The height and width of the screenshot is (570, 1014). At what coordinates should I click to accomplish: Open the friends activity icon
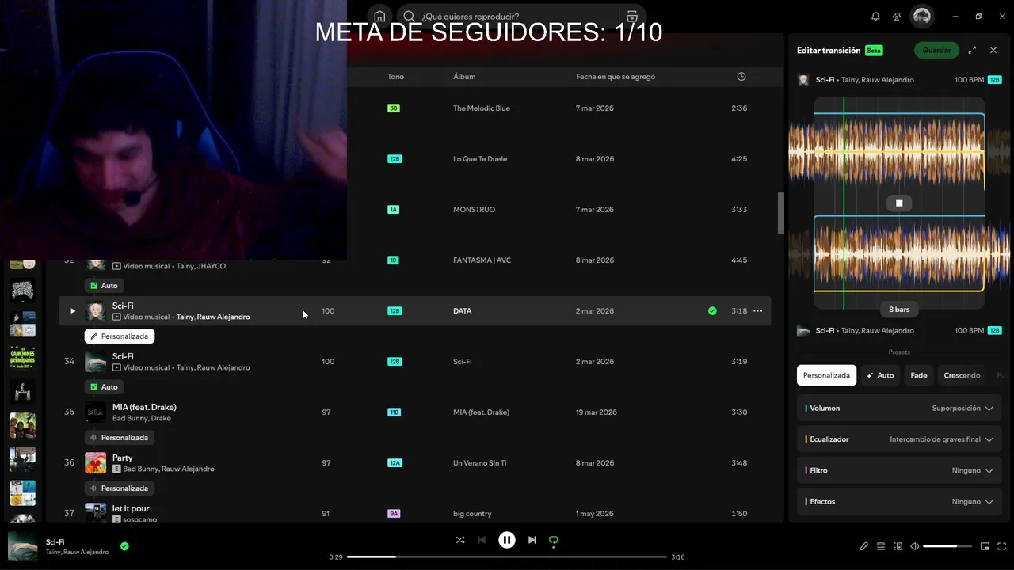pos(896,17)
